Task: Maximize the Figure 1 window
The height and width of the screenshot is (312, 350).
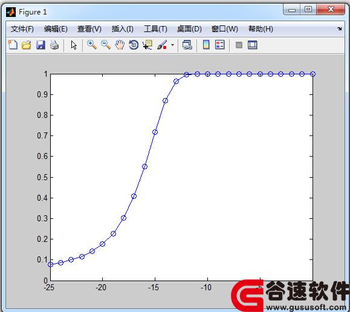Action: [308, 10]
